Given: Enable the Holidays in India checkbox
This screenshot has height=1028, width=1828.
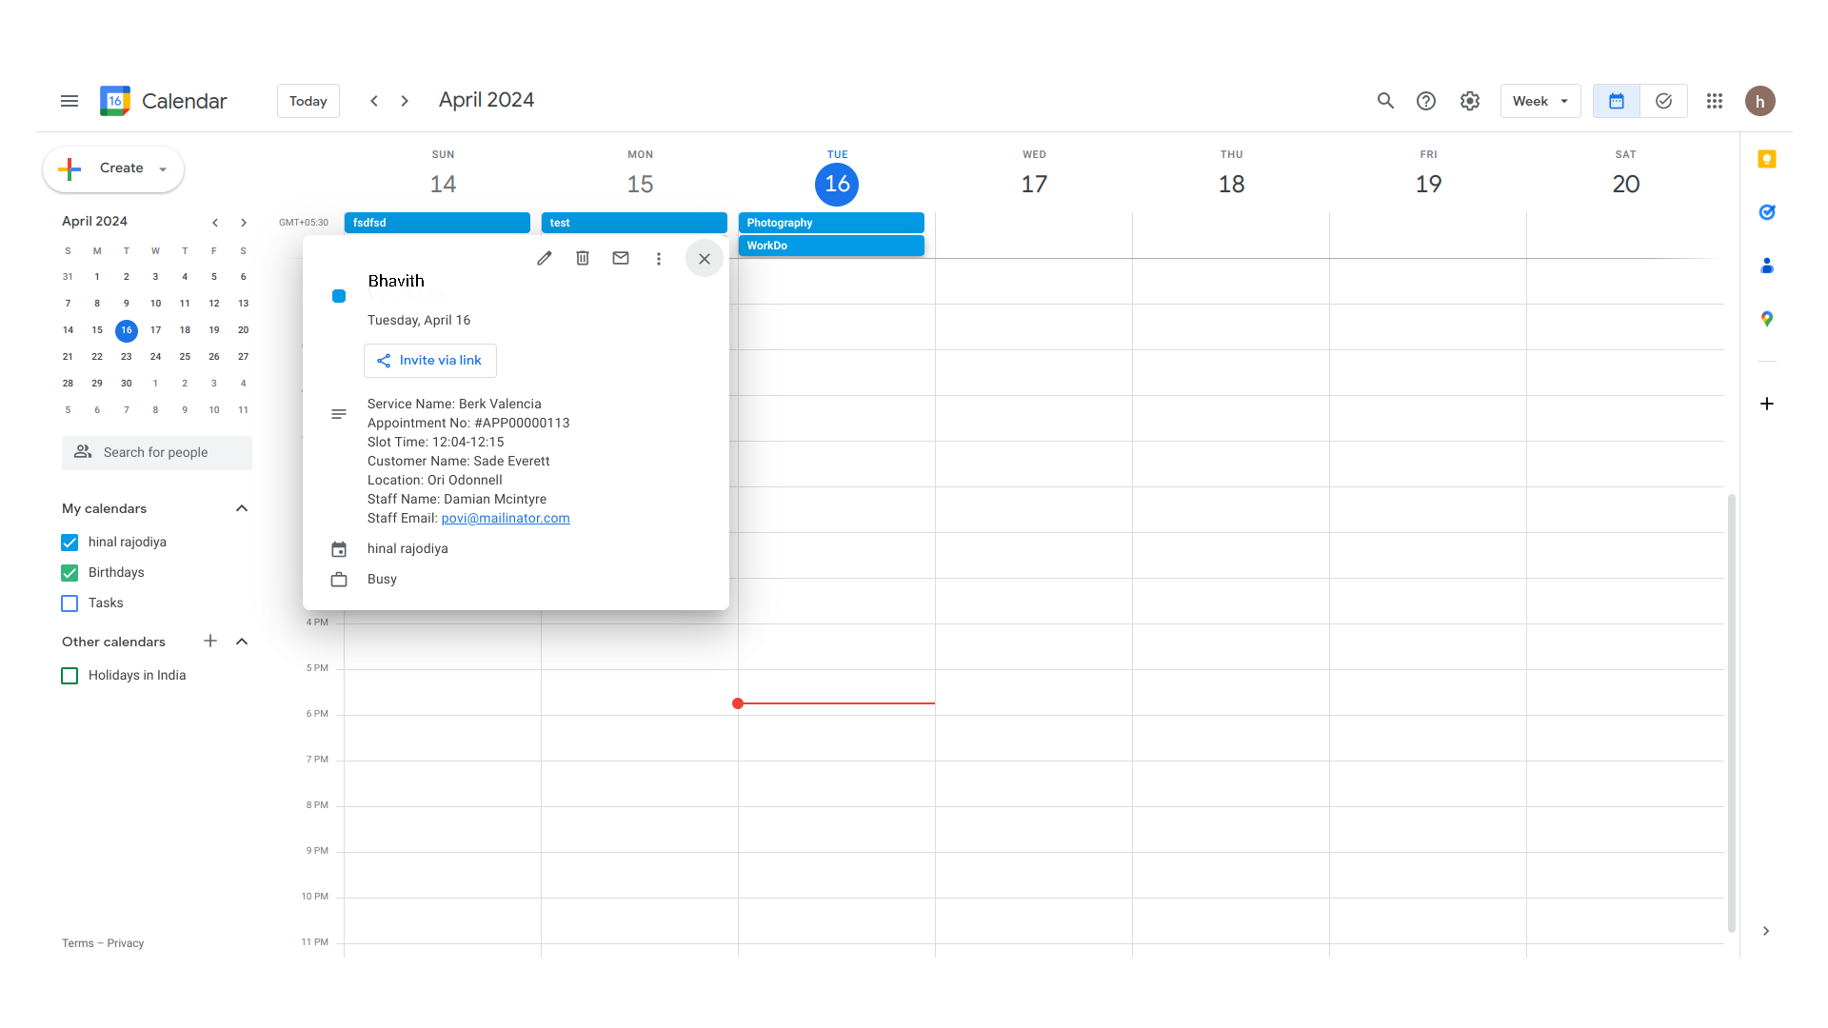Looking at the screenshot, I should tap(70, 676).
